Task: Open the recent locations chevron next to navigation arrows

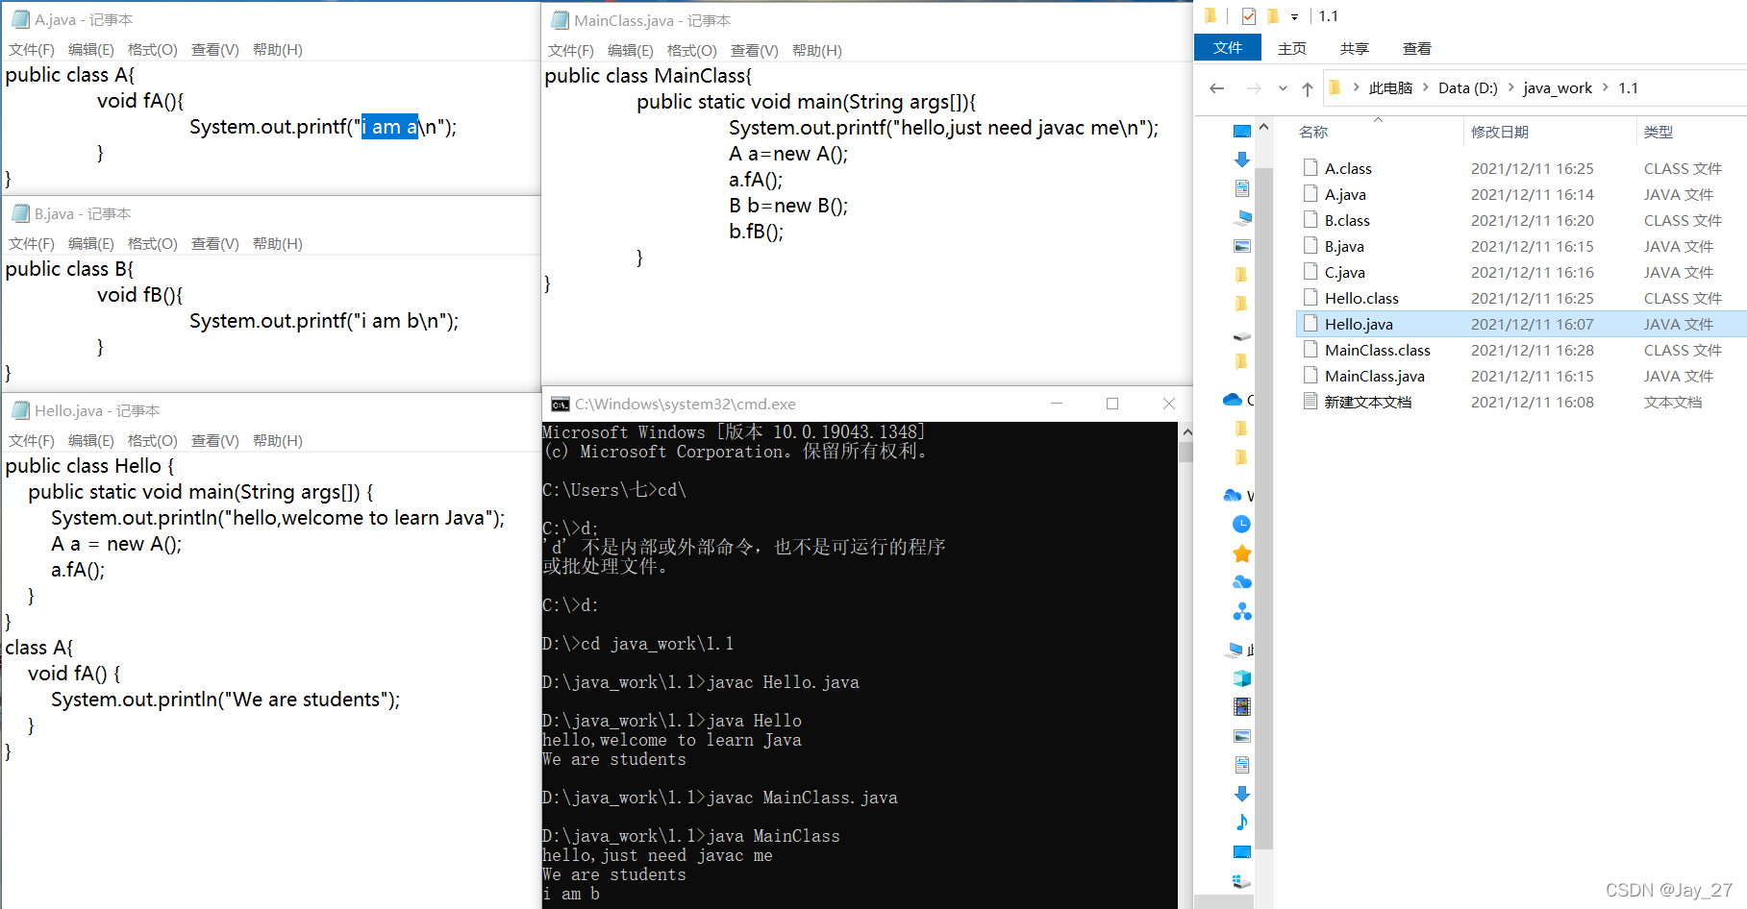Action: coord(1283,87)
